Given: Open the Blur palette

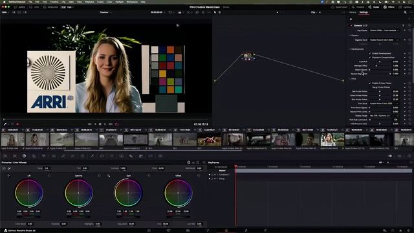Looking at the screenshot, I should coord(131,156).
